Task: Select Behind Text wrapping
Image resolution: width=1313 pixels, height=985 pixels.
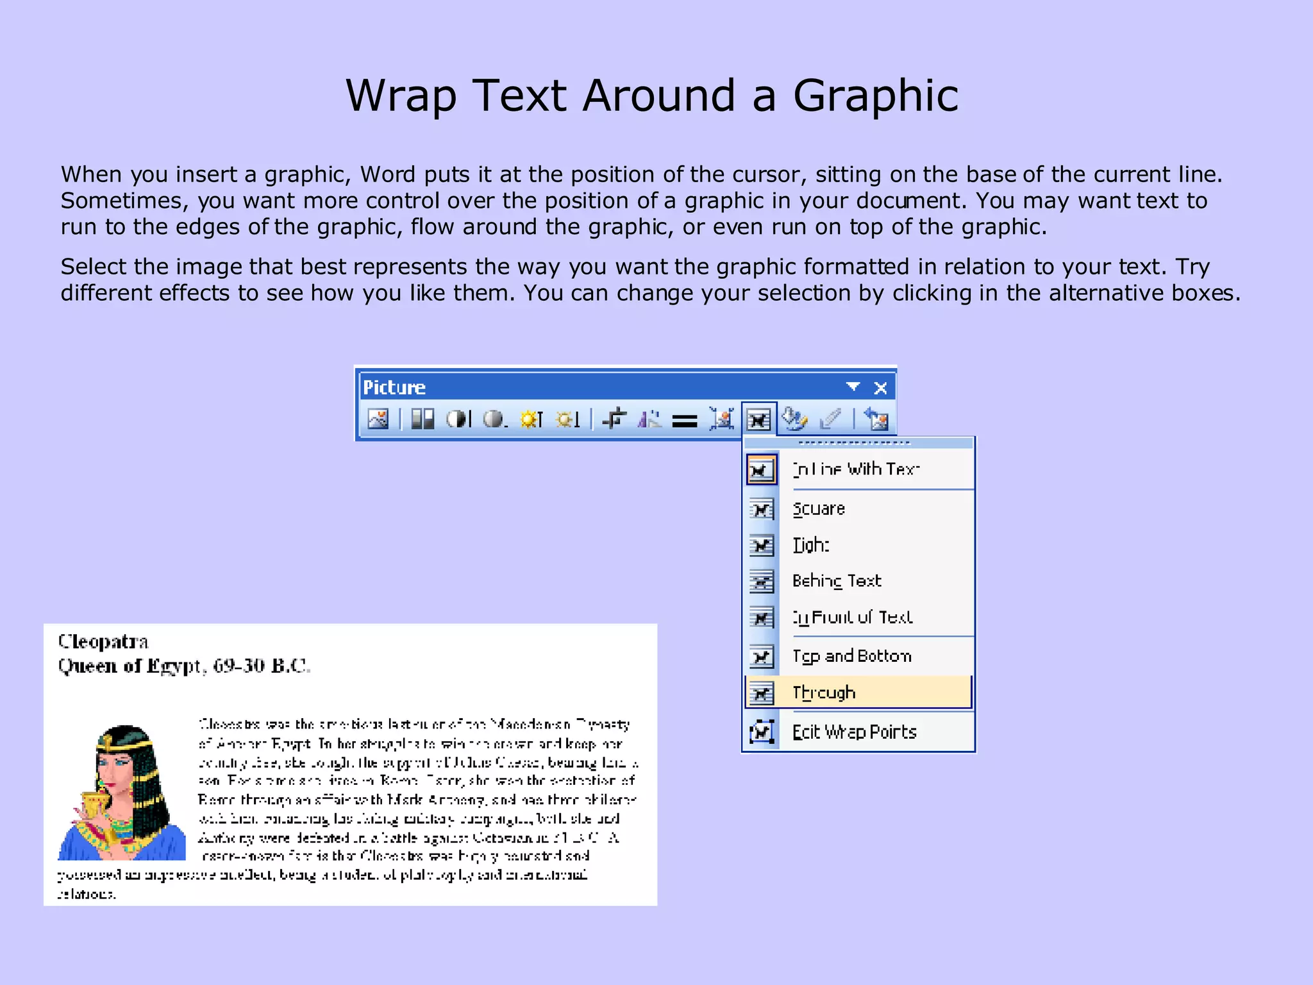Action: click(859, 581)
